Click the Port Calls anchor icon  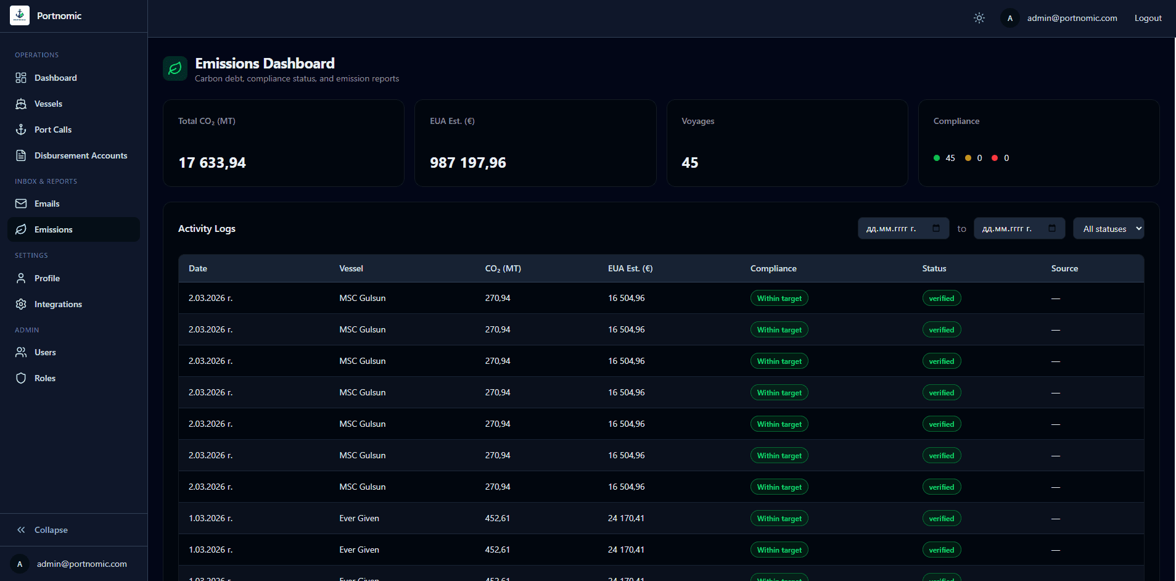pos(21,130)
